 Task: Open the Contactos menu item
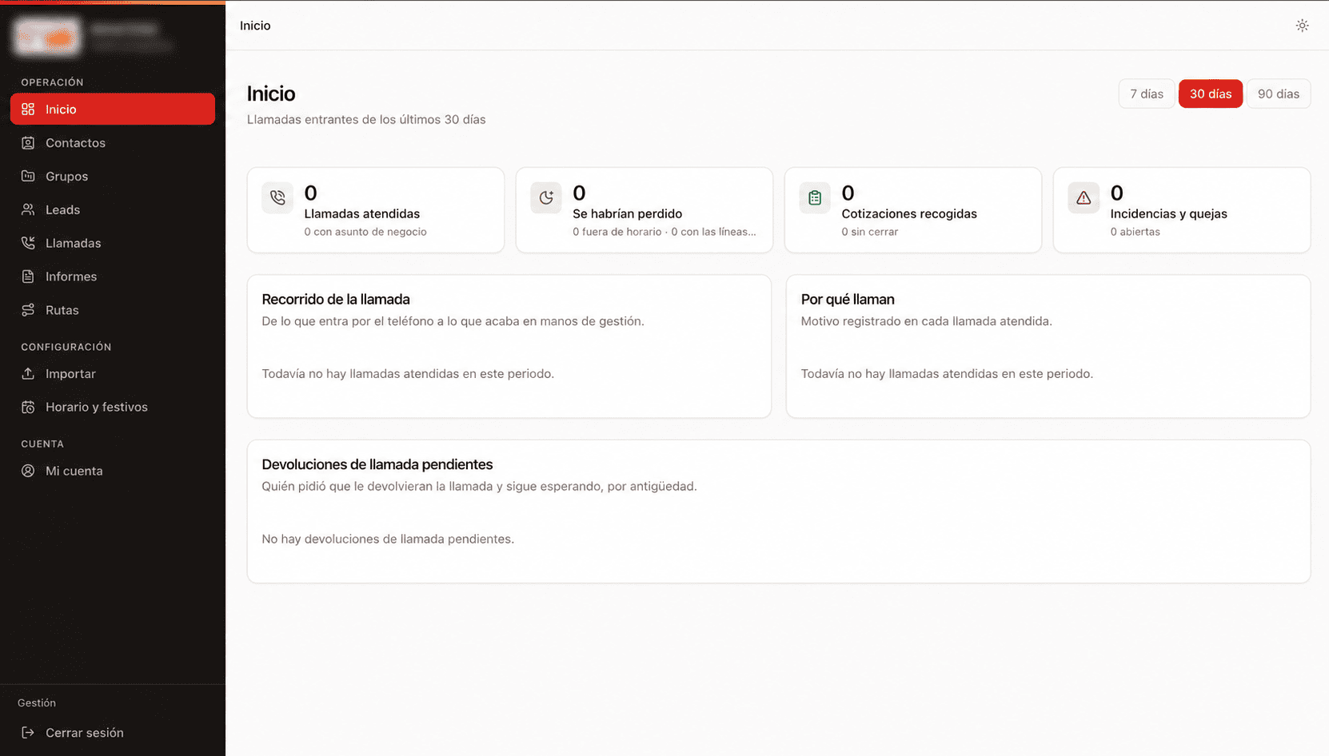pos(113,143)
